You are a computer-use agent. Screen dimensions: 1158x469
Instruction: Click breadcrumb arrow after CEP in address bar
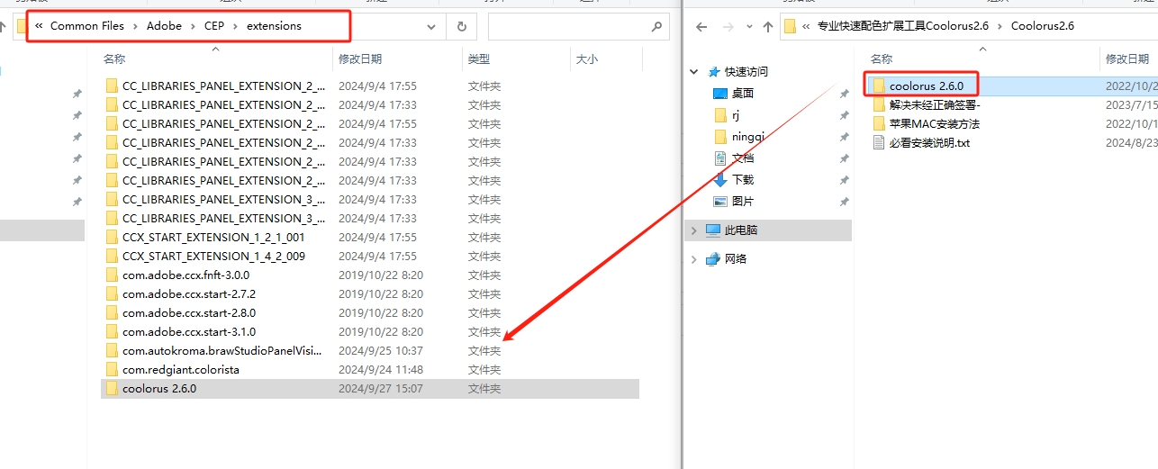click(235, 26)
